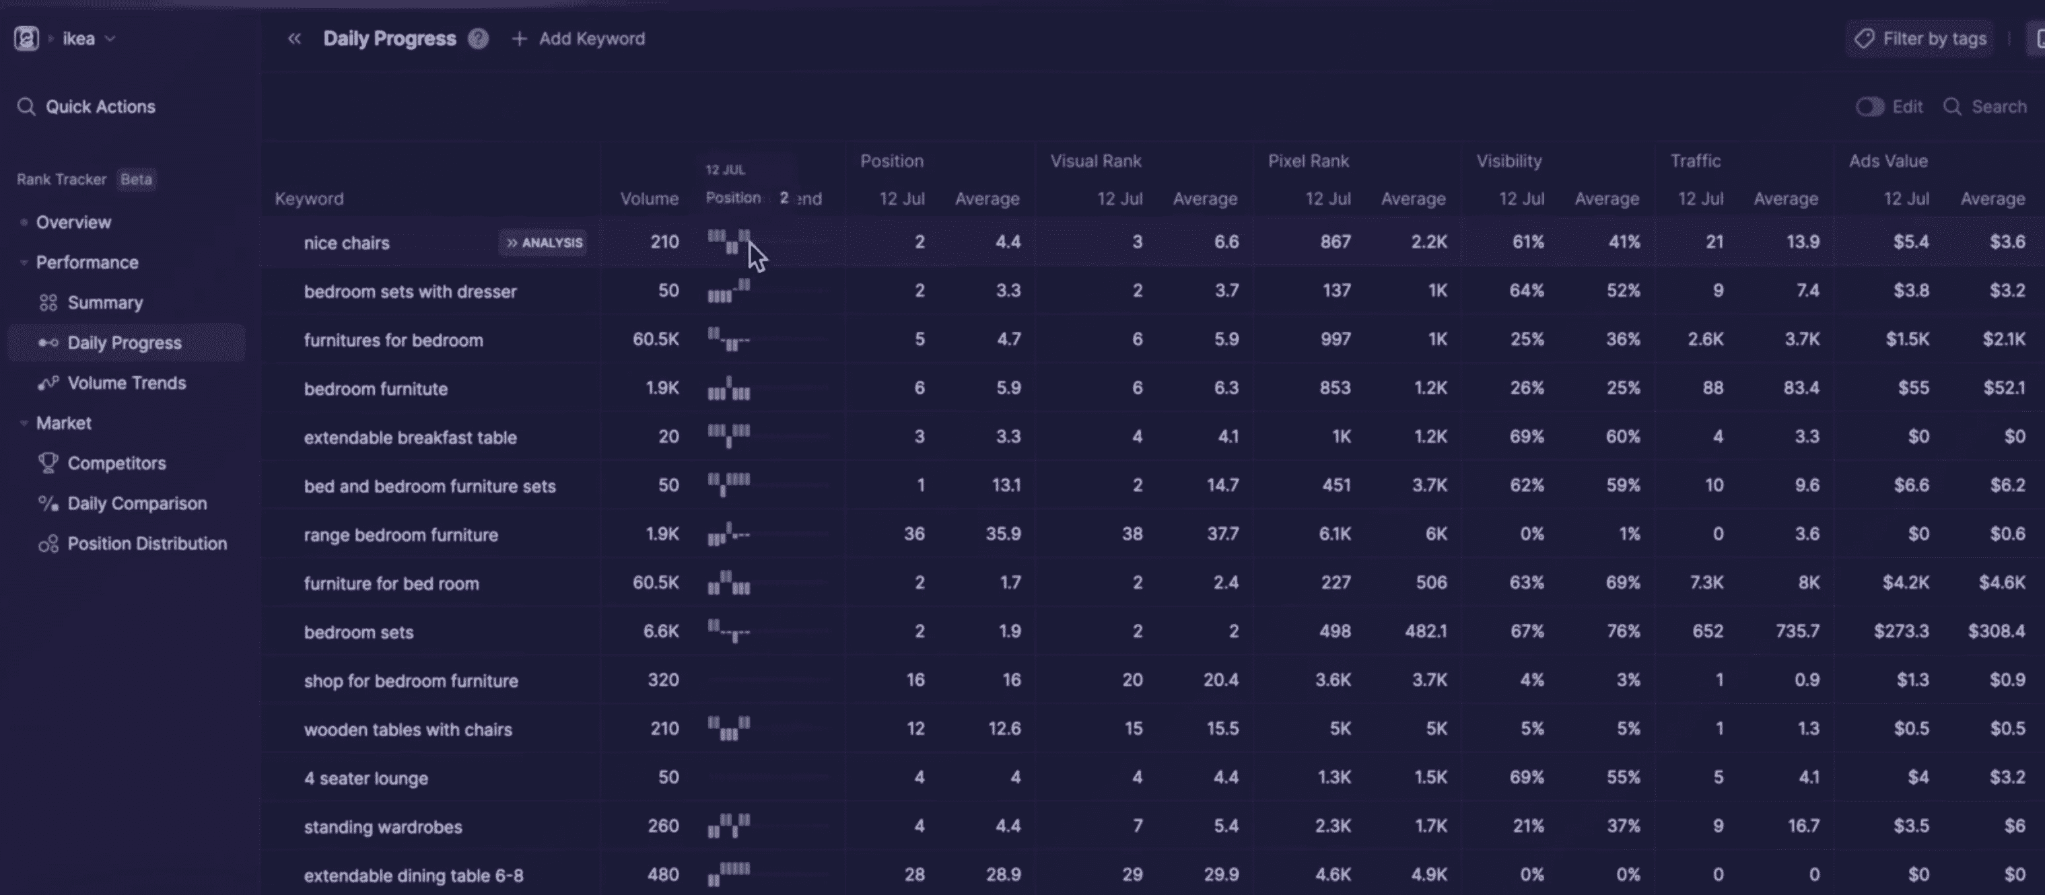The width and height of the screenshot is (2045, 895).
Task: Click the Add Keyword button
Action: (579, 38)
